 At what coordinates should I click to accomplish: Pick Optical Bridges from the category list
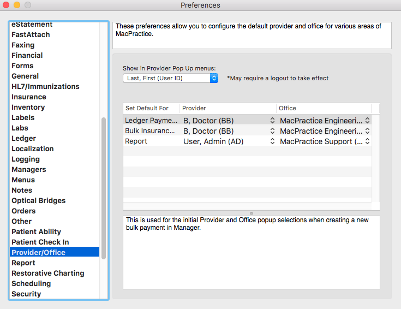[39, 200]
